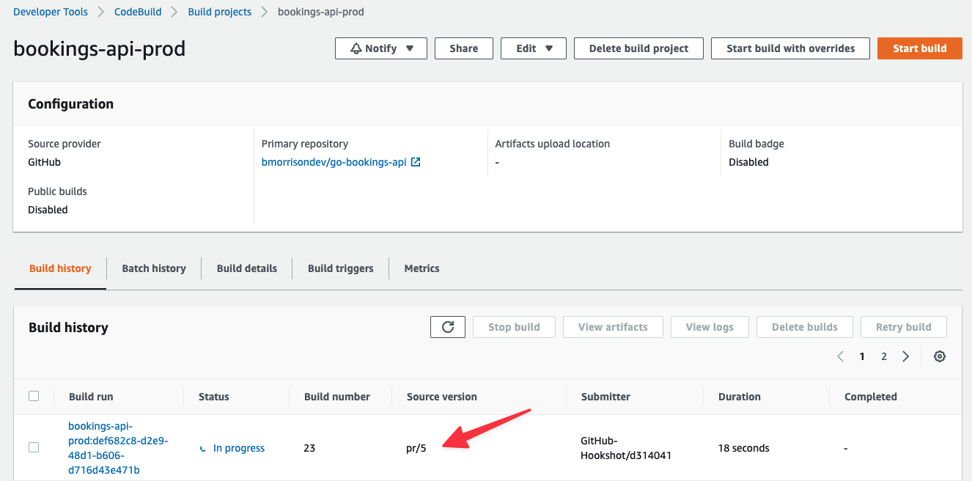Click the Delete builds button

click(x=805, y=327)
